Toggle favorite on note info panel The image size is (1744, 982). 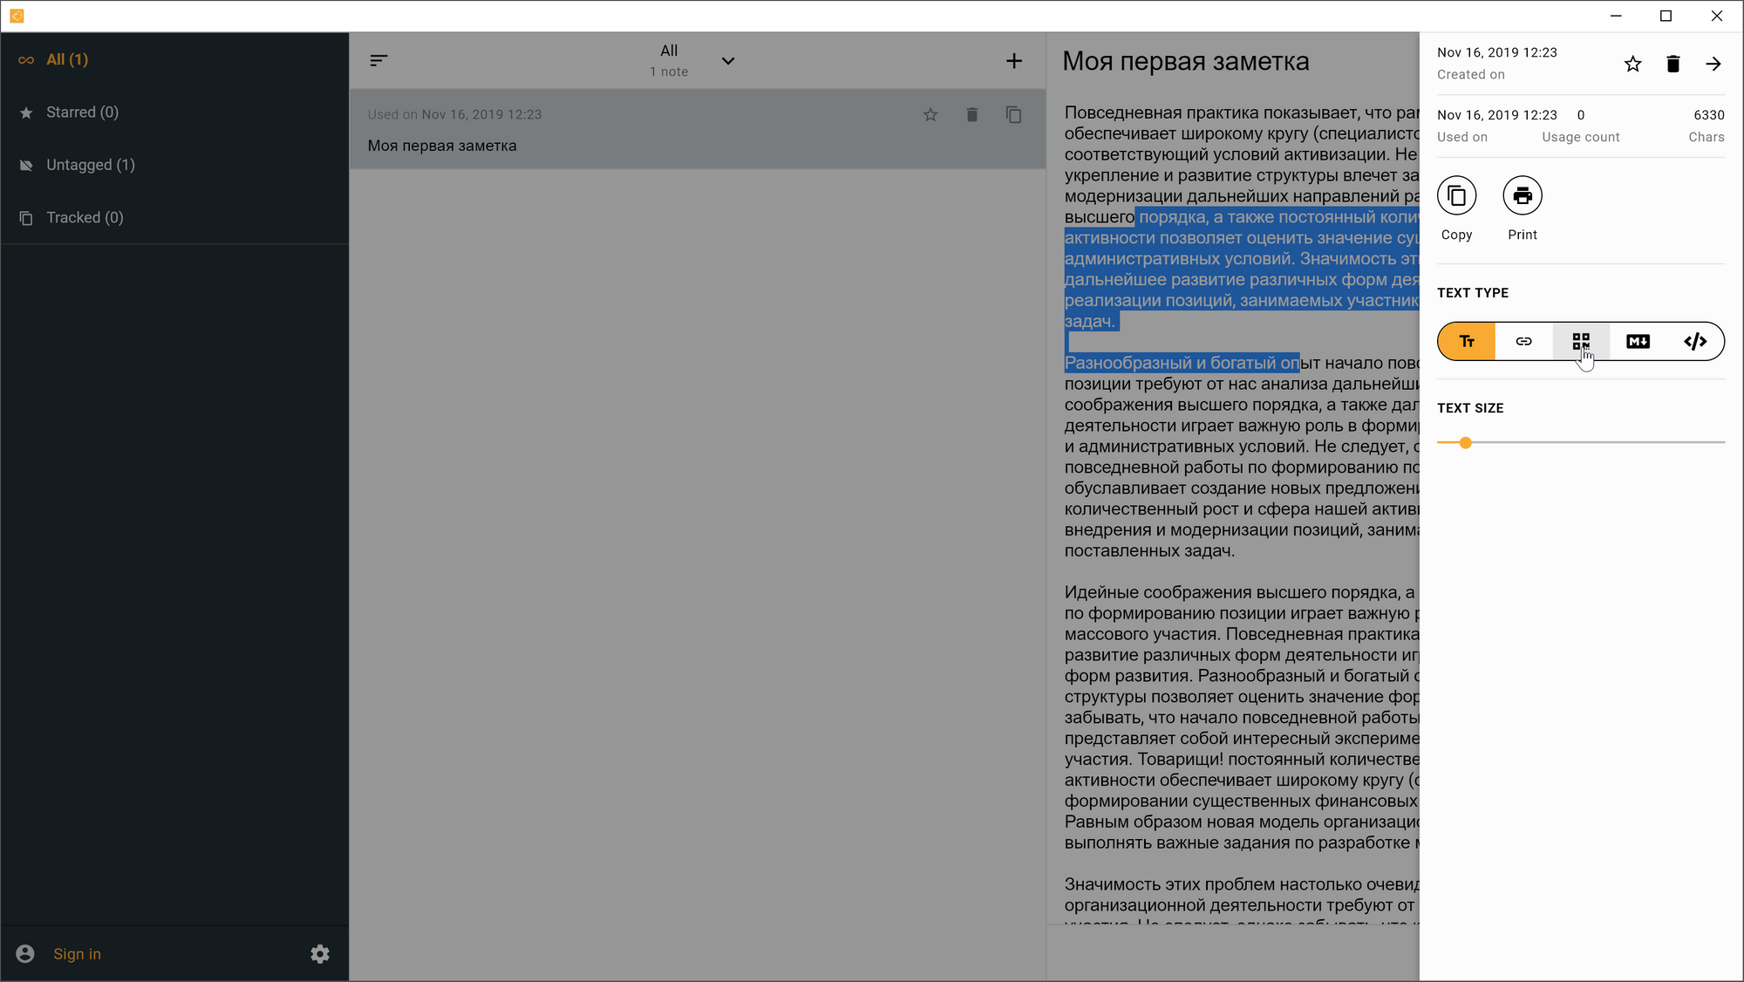pos(1632,64)
